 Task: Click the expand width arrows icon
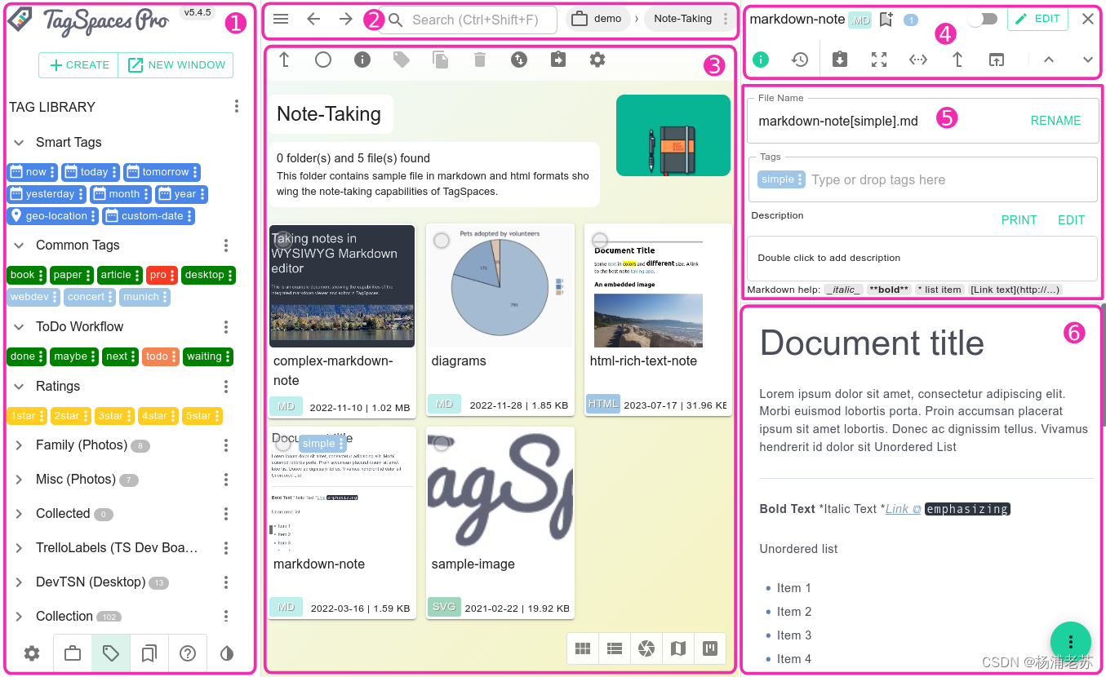918,60
